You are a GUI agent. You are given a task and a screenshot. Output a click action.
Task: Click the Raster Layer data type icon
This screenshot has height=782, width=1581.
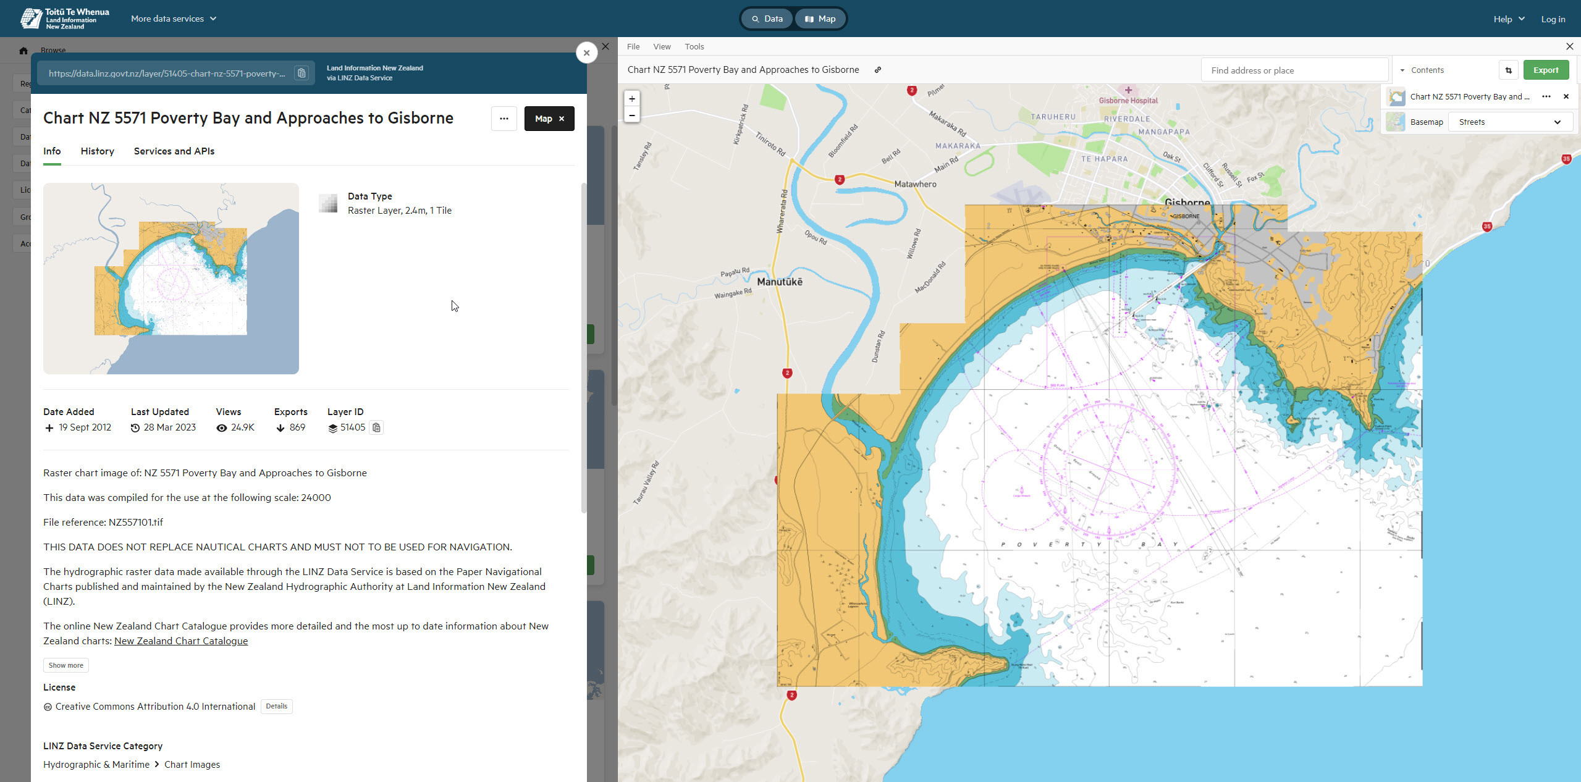tap(328, 203)
